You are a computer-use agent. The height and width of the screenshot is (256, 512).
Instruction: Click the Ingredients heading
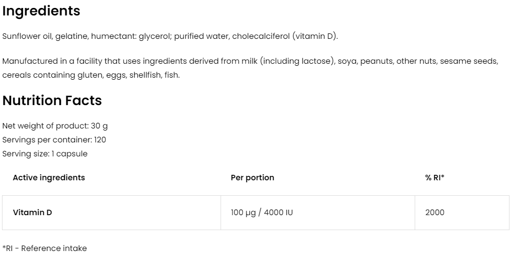click(x=41, y=11)
